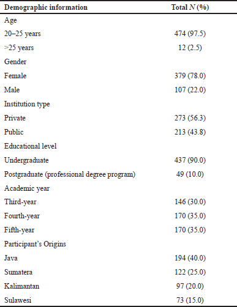Viewport: 237px width, 307px height.
Task: Click the Demographic information column header
Action: 46,7
